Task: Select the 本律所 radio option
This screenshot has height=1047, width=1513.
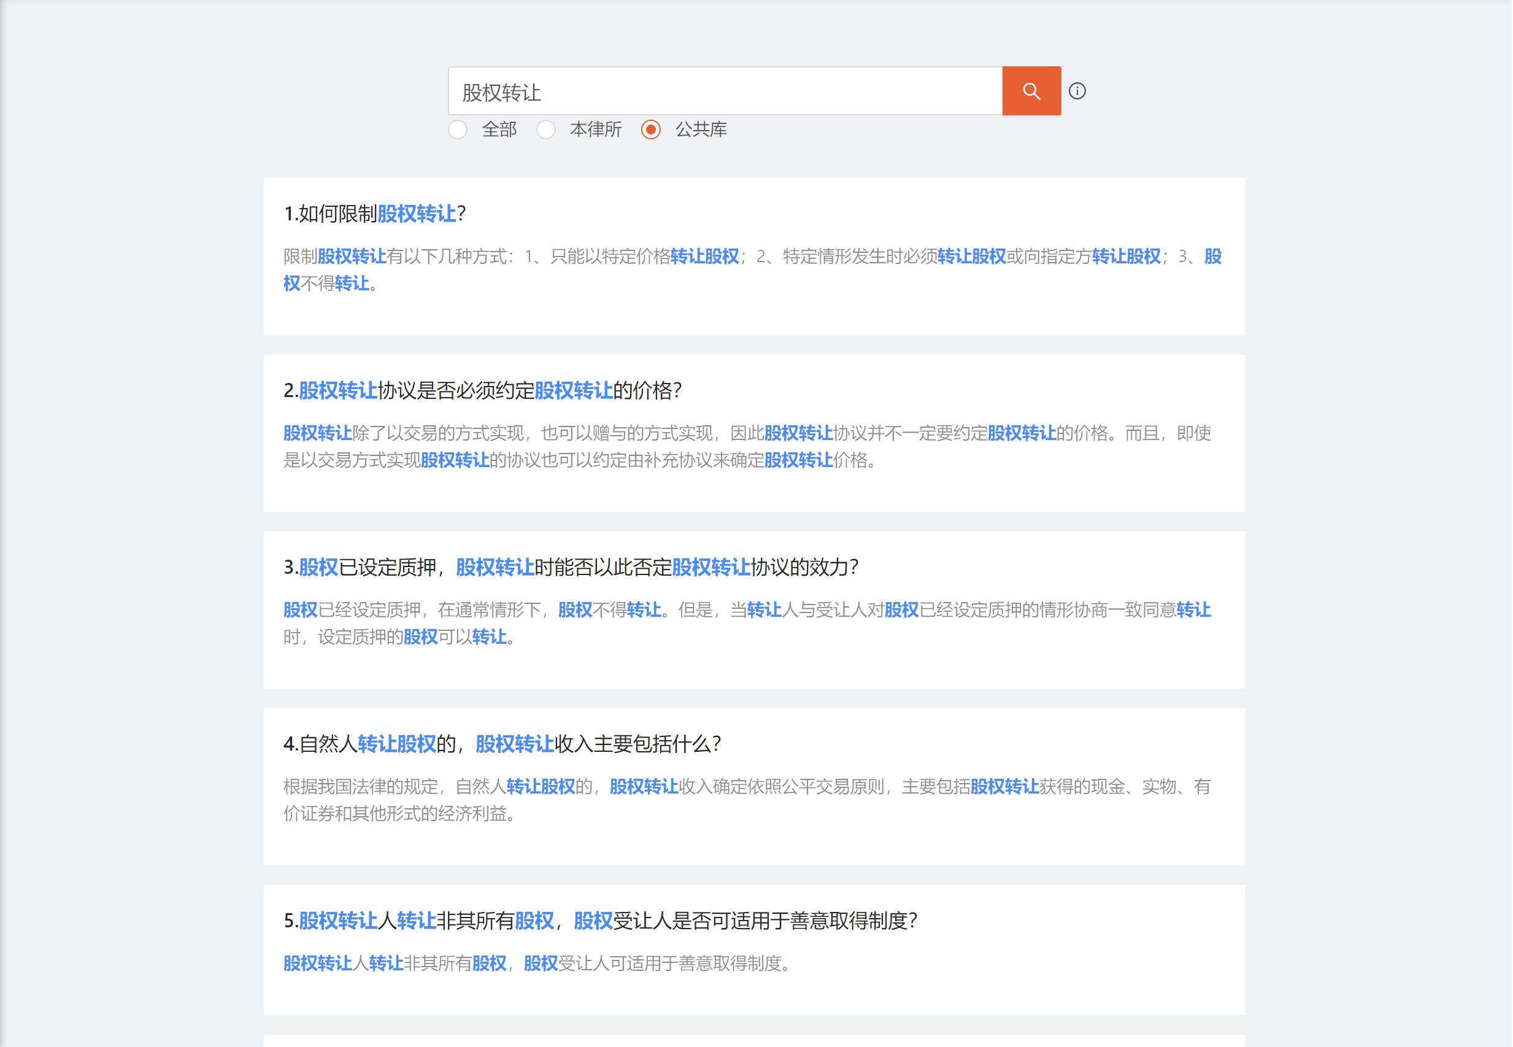Action: click(x=545, y=129)
